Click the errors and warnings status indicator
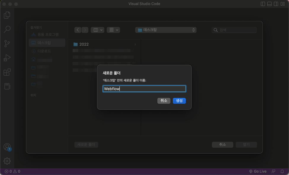This screenshot has height=175, width=289. (x=12, y=171)
